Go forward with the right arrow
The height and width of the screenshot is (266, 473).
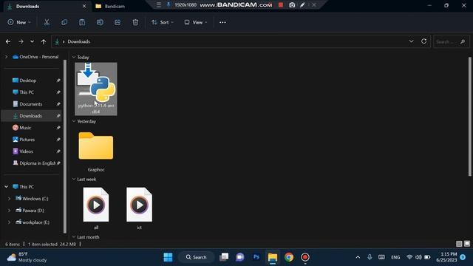(x=21, y=41)
